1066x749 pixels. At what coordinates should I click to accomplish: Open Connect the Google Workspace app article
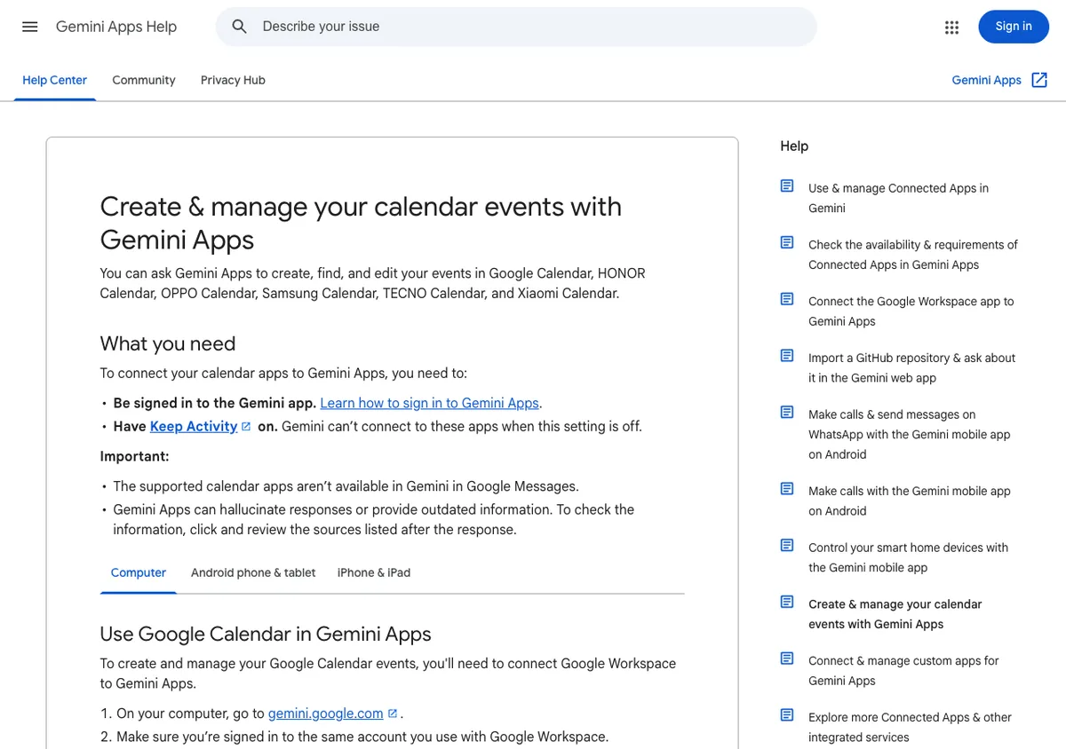[x=911, y=311]
